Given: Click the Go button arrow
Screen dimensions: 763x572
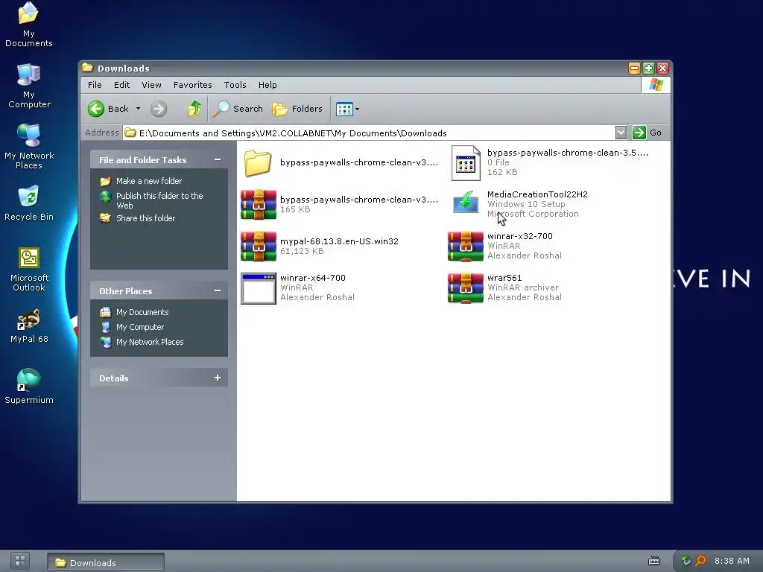Looking at the screenshot, I should click(639, 133).
